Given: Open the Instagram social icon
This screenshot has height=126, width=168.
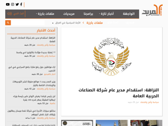Looking at the screenshot, I should 13,4.
